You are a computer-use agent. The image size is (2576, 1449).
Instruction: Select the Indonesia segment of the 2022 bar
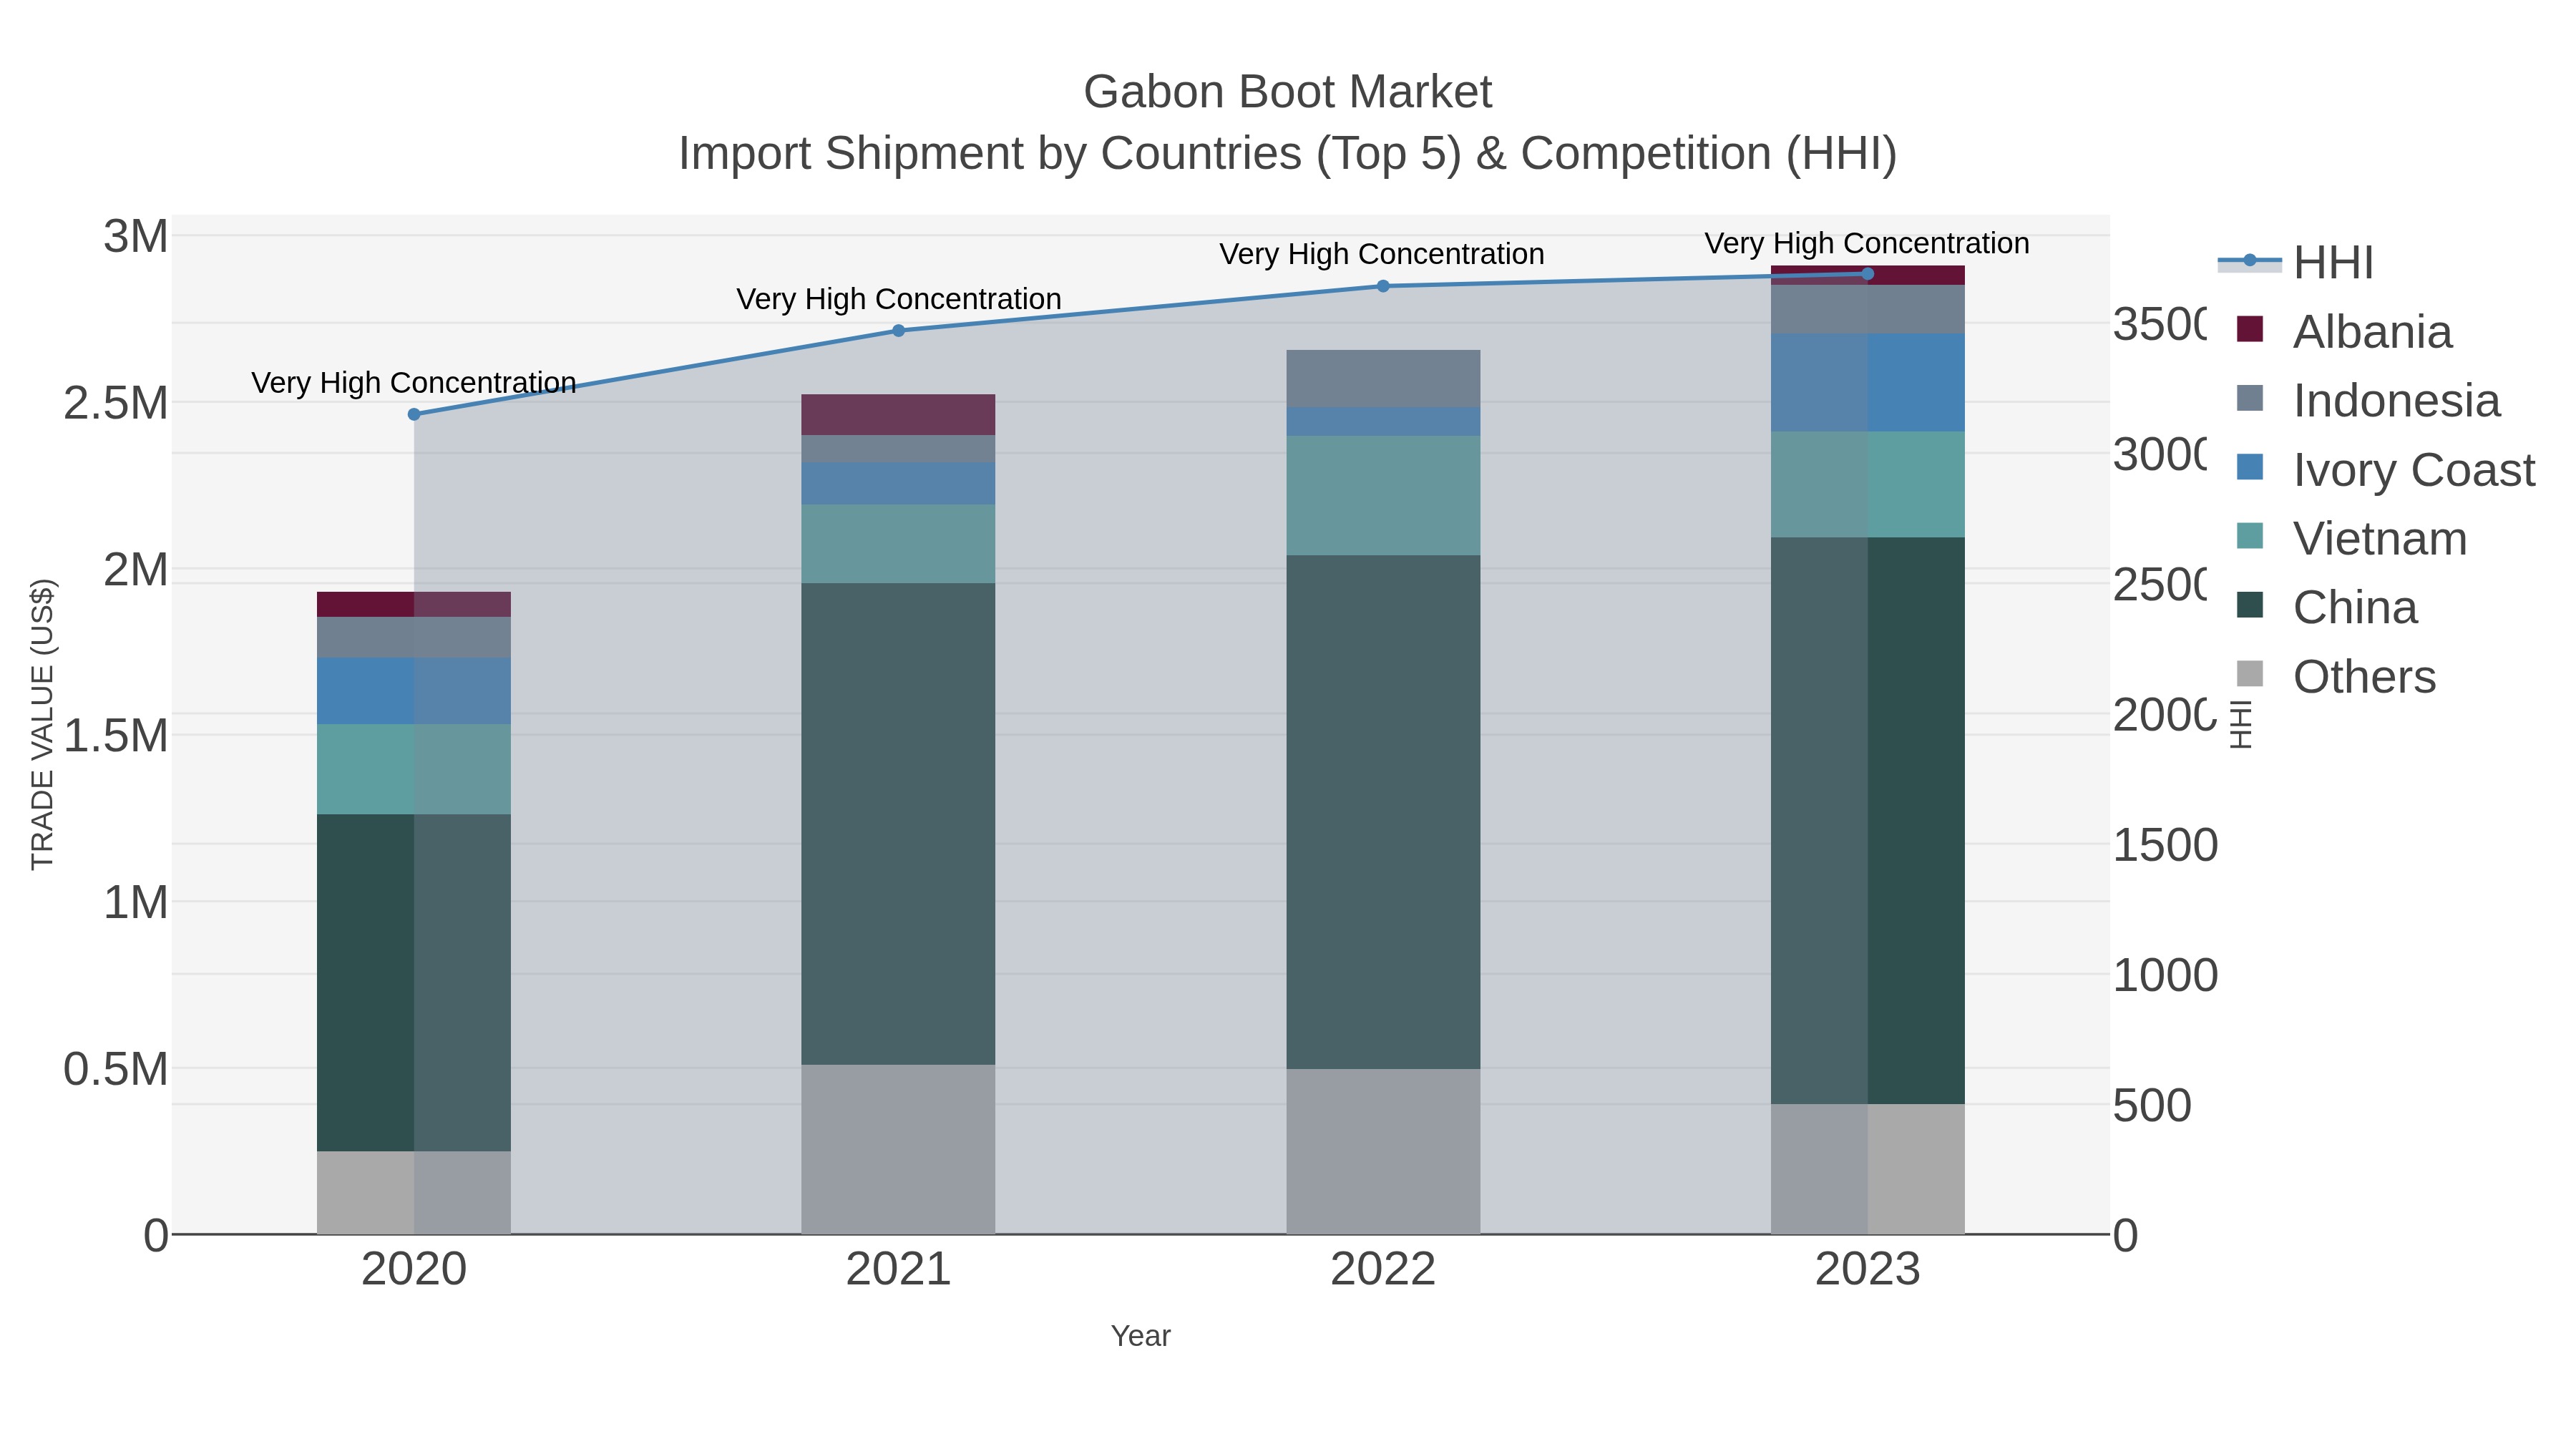point(1383,378)
